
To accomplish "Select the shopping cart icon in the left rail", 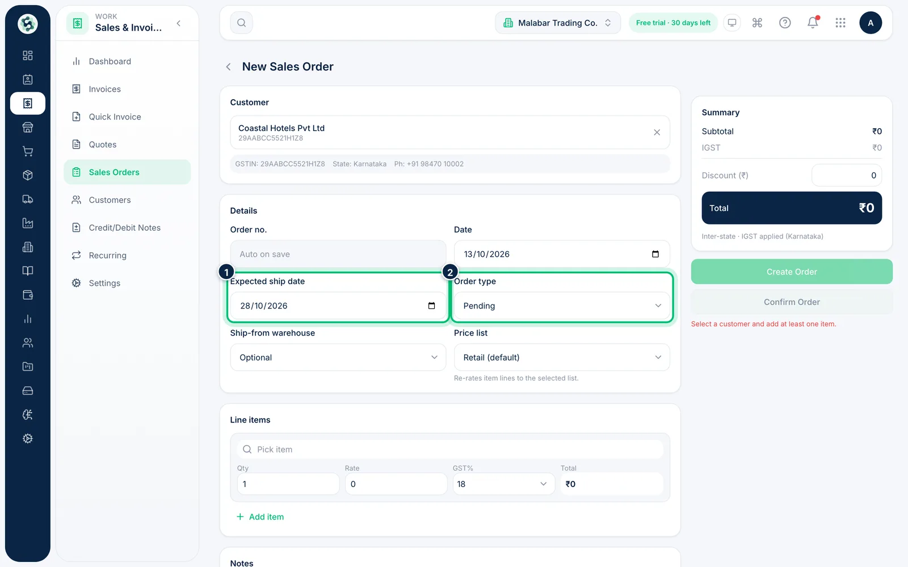I will (28, 151).
